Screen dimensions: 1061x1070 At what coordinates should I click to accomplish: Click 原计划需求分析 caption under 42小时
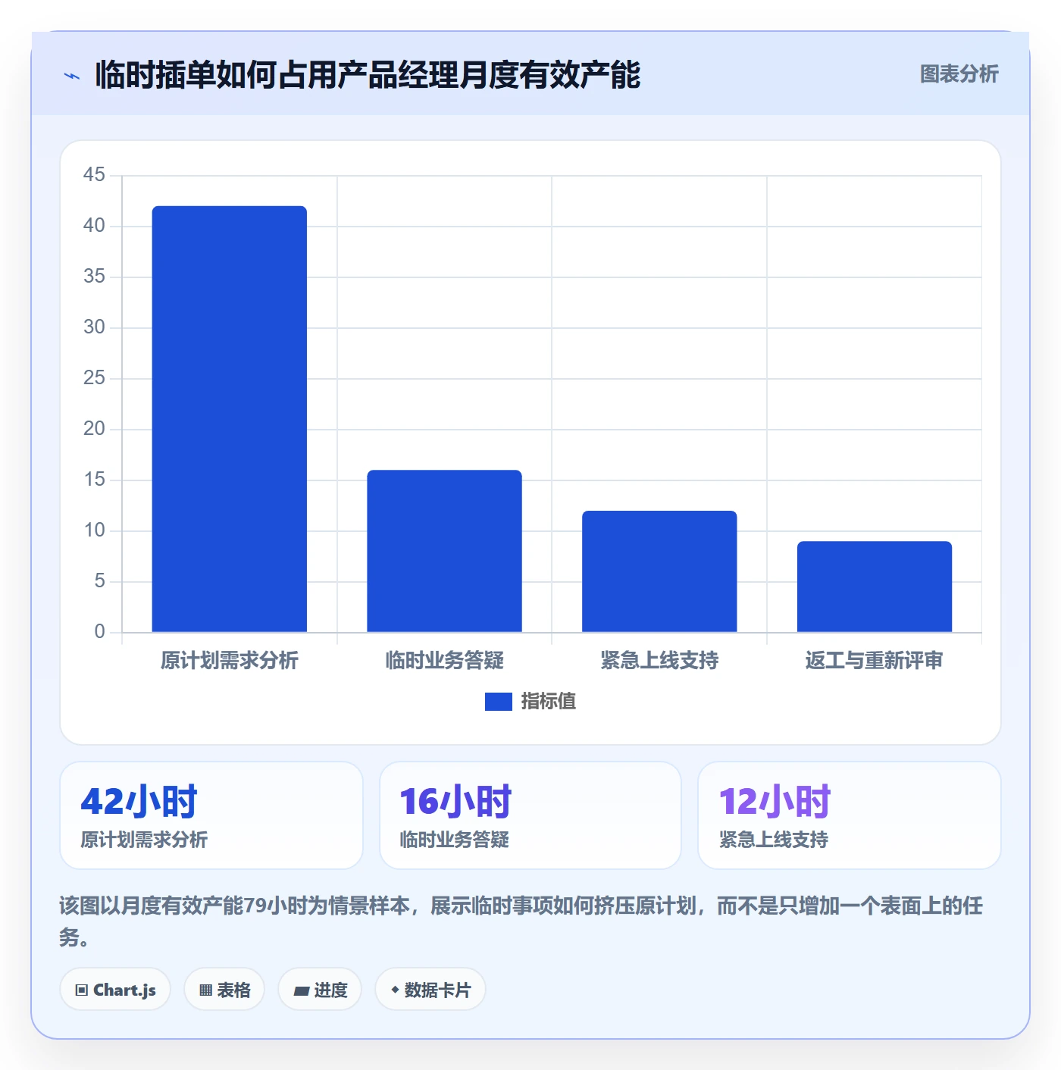(x=144, y=840)
